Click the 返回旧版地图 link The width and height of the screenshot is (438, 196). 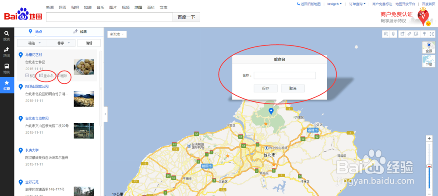coord(309,4)
